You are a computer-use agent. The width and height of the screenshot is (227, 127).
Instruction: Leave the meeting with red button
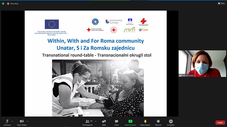click(x=220, y=123)
